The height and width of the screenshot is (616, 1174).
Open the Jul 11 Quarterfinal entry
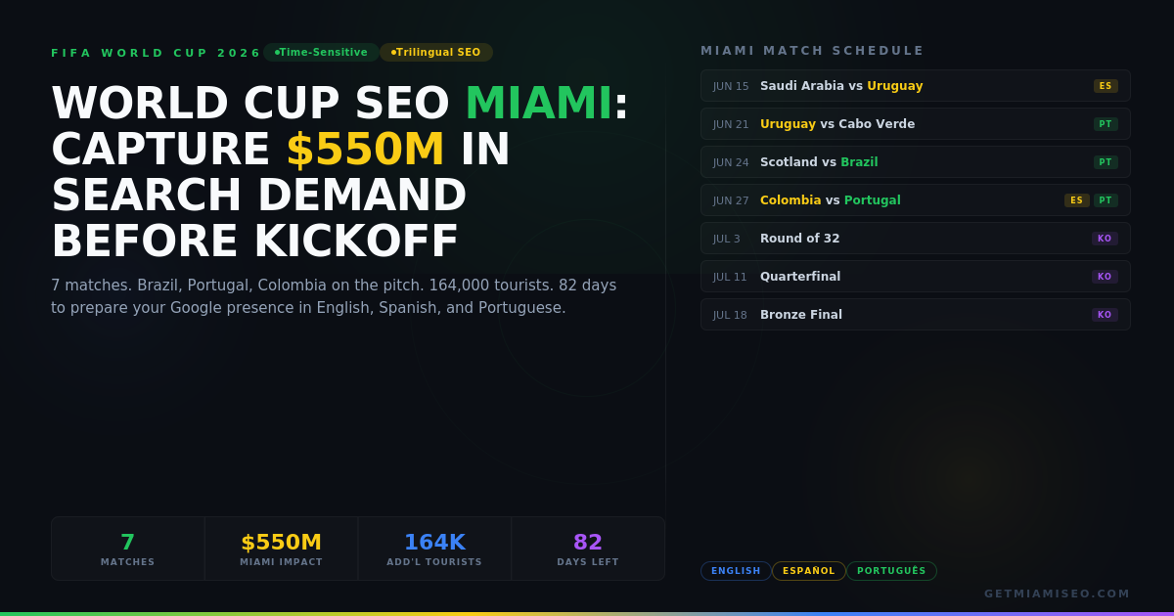880,276
